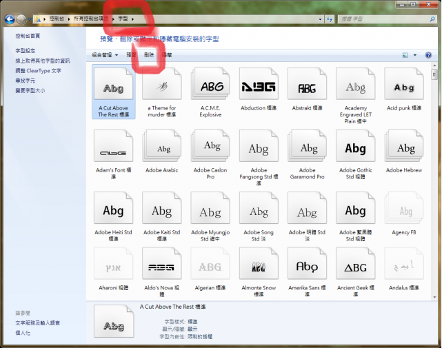Select the Adobe Caslon Pro font icon
Viewport: 442px width, 348px height.
[210, 145]
